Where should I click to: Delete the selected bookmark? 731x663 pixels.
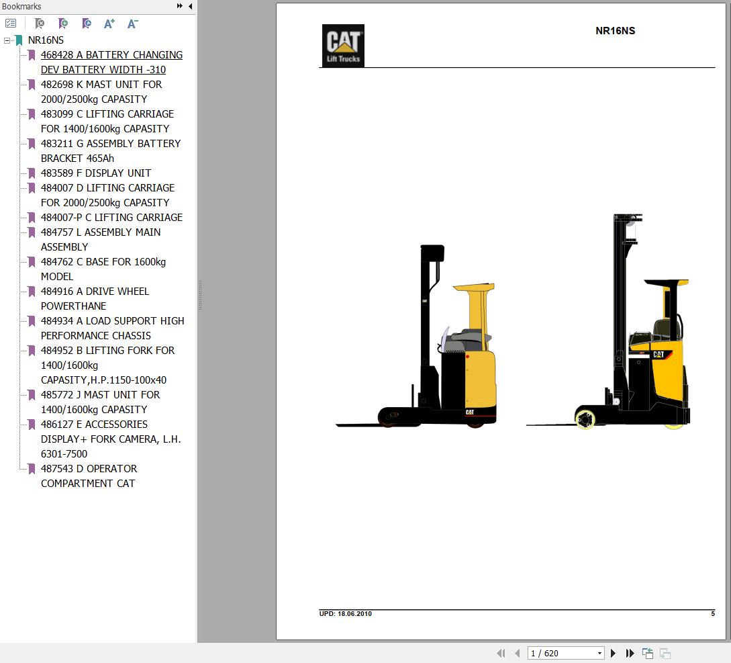click(40, 24)
